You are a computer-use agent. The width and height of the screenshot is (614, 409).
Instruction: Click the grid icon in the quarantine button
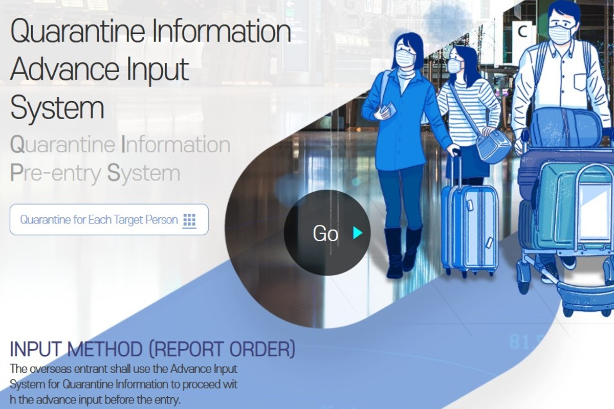pos(189,220)
